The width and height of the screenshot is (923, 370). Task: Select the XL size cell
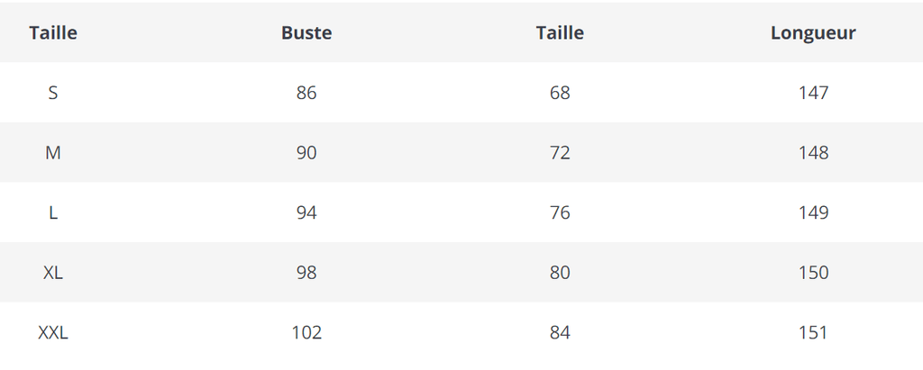[x=53, y=273]
